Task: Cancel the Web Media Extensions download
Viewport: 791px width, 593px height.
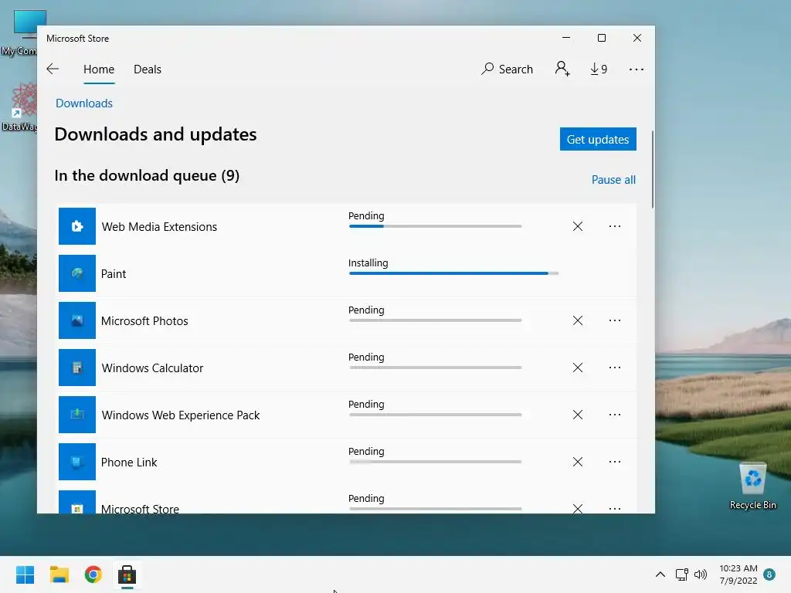Action: point(578,226)
